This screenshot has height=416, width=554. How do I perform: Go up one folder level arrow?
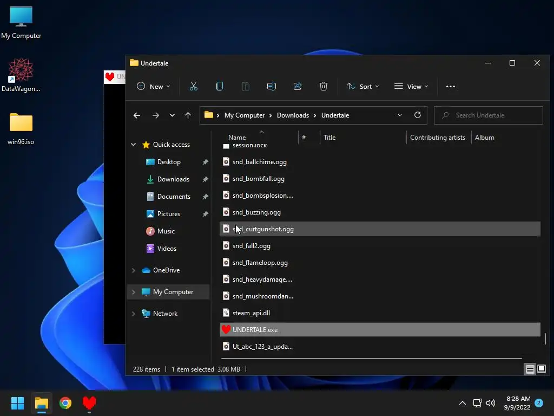point(188,115)
